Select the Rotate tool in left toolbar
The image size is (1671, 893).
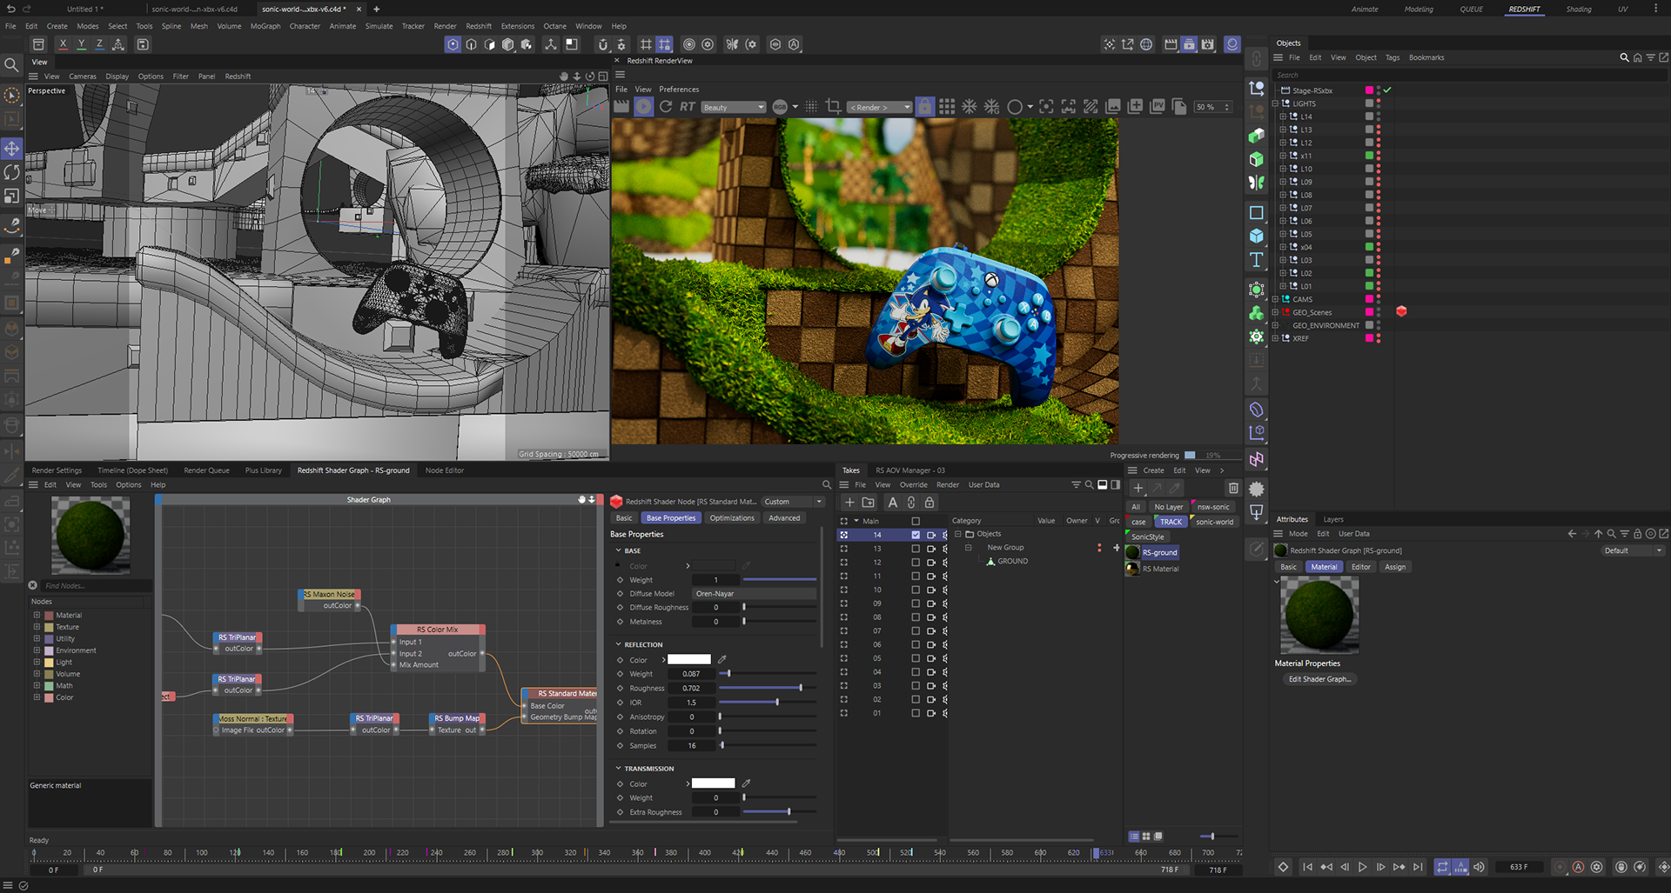(x=11, y=172)
